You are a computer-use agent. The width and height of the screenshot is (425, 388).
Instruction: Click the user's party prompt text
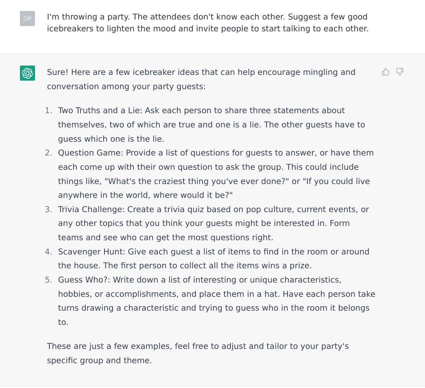[x=208, y=22]
